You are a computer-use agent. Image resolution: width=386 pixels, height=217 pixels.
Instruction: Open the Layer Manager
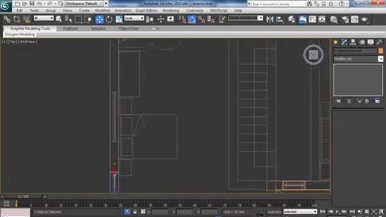pos(291,19)
